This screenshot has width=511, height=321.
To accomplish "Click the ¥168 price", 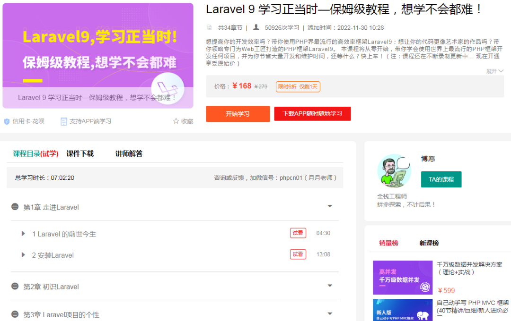I will click(242, 86).
